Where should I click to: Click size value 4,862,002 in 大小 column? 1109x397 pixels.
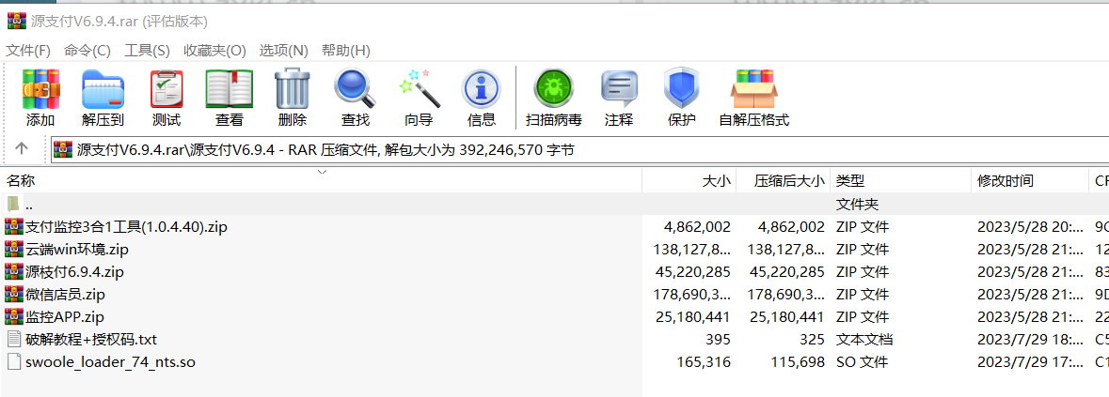click(x=697, y=227)
